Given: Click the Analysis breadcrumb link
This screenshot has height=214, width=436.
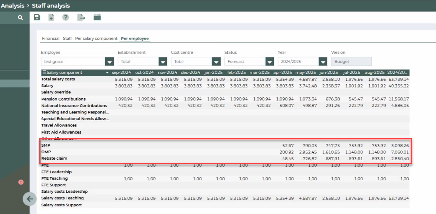Looking at the screenshot, I should pyautogui.click(x=12, y=6).
